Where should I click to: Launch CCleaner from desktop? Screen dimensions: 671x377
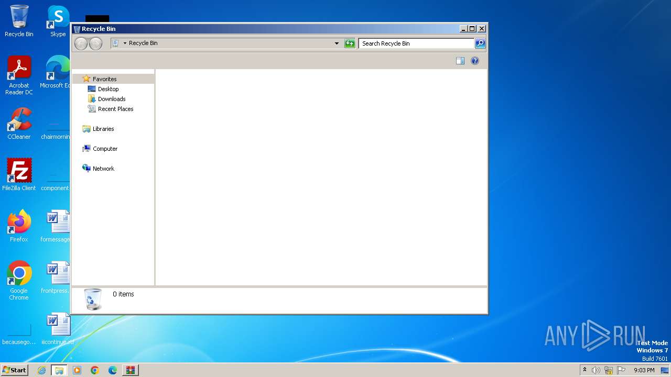pos(19,124)
